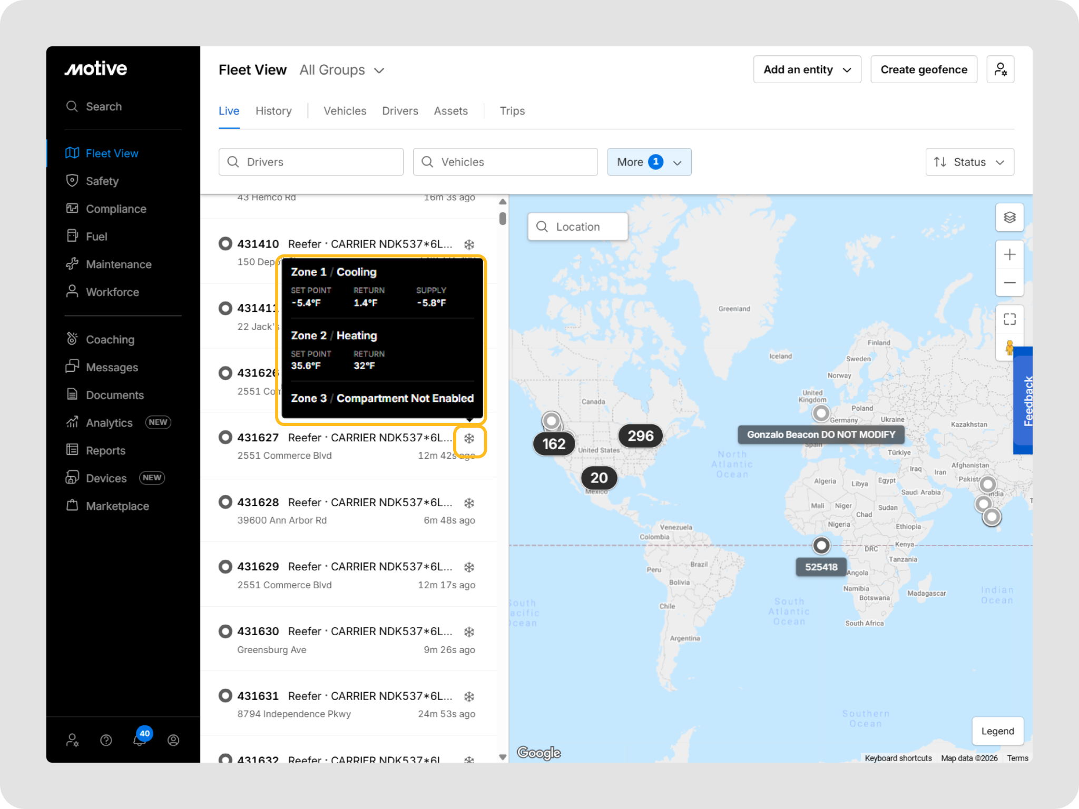Click the help question mark icon
The height and width of the screenshot is (809, 1079).
click(x=106, y=741)
